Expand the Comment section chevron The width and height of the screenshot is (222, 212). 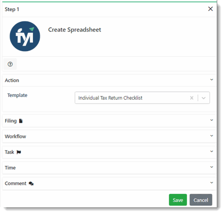[x=211, y=182]
